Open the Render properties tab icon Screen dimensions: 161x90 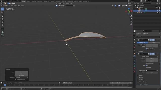pyautogui.click(x=134, y=37)
